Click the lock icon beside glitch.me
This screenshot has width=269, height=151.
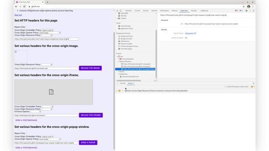point(29,7)
